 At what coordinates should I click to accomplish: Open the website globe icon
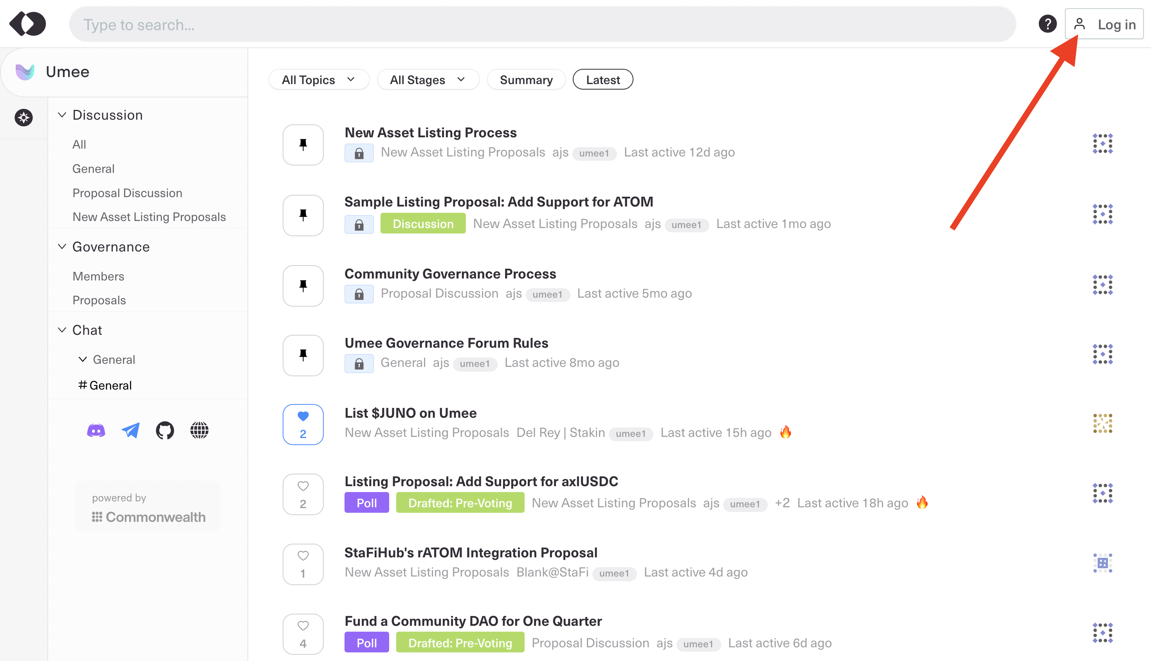click(200, 430)
